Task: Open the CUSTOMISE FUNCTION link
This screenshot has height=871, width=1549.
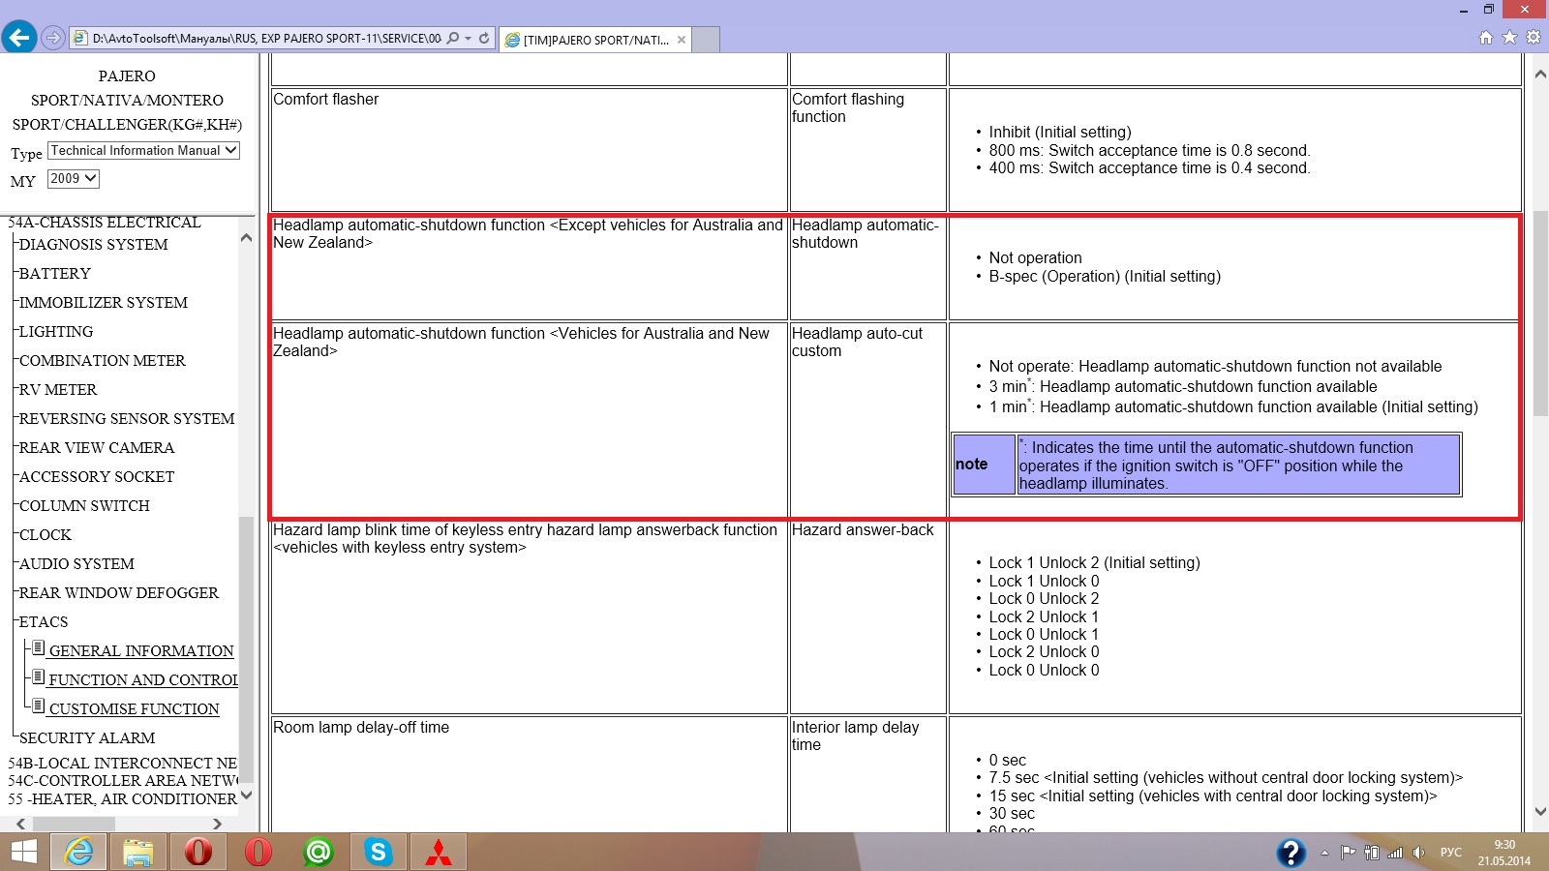Action: tap(134, 709)
